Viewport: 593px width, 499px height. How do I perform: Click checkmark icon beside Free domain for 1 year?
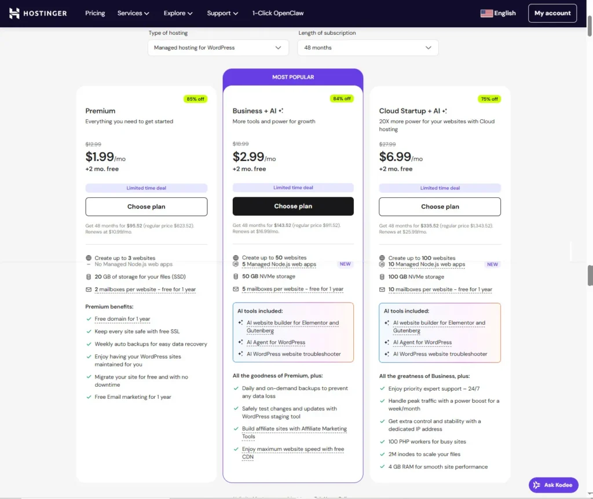point(89,319)
